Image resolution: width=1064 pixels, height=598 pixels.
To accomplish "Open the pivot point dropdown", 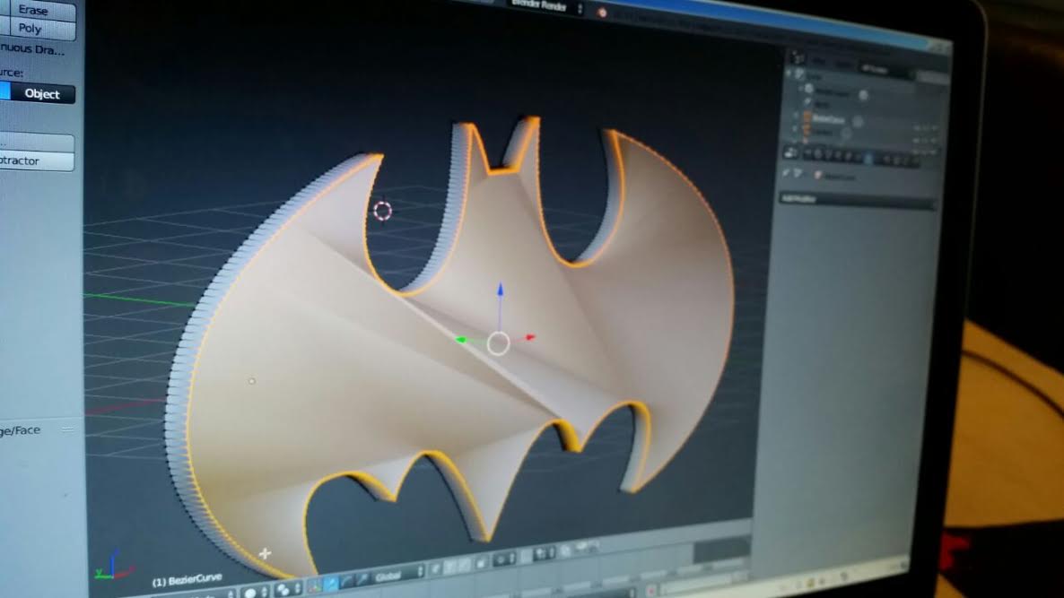I will click(290, 590).
